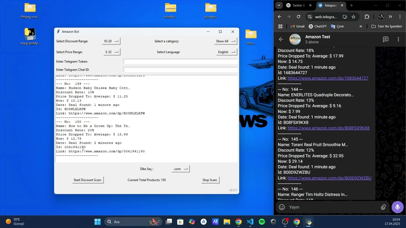This screenshot has width=406, height=228.
Task: Open the price range 5-32 dropdown
Action: [x=112, y=52]
